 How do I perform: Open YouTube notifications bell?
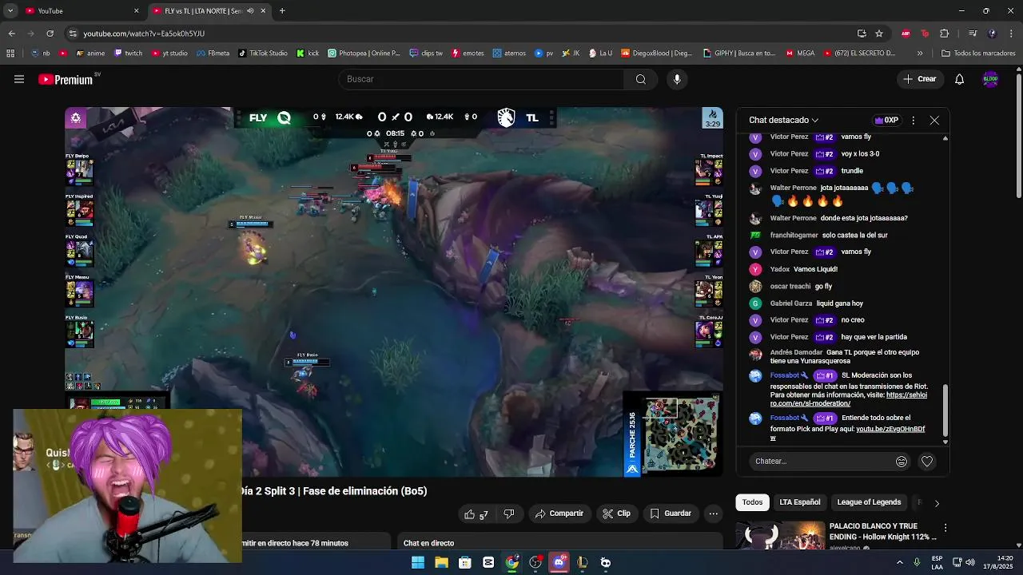point(959,79)
